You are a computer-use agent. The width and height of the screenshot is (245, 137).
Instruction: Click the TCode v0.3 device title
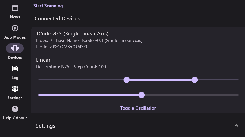pos(72,34)
